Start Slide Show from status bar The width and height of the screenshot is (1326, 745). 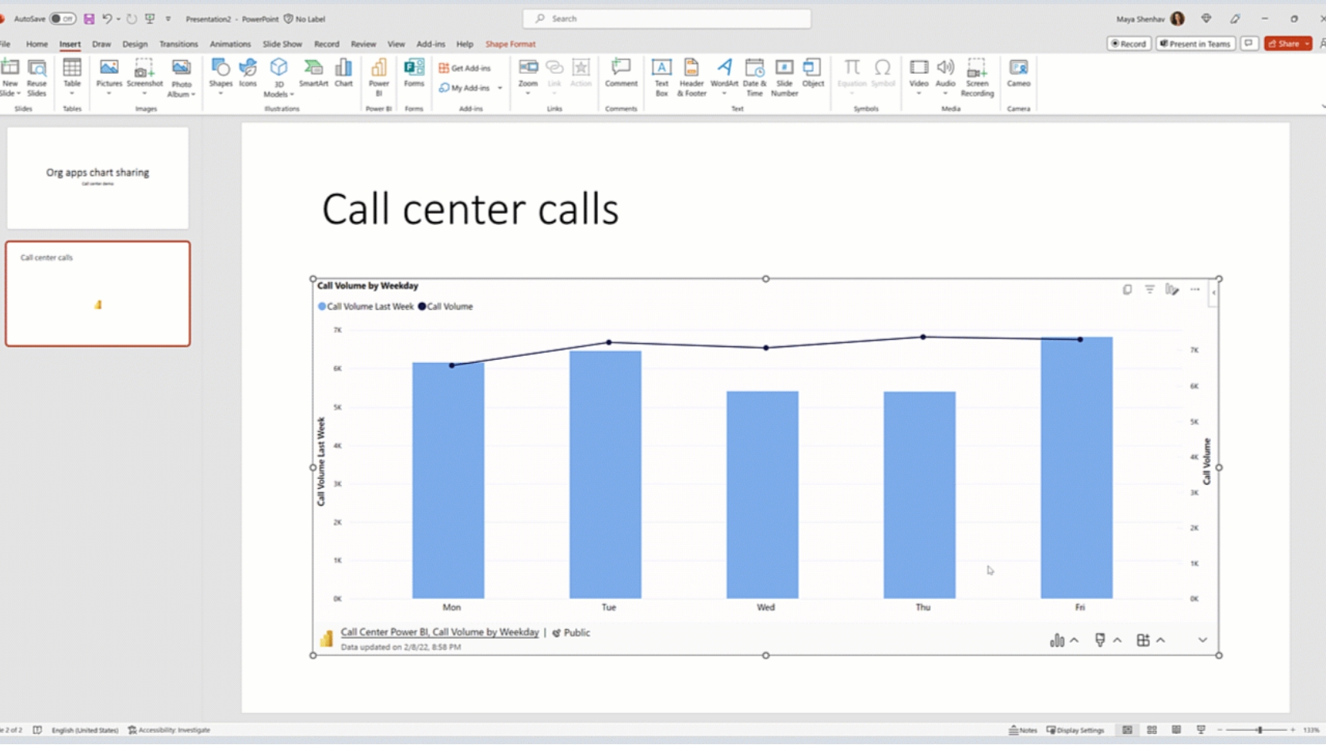point(1201,730)
